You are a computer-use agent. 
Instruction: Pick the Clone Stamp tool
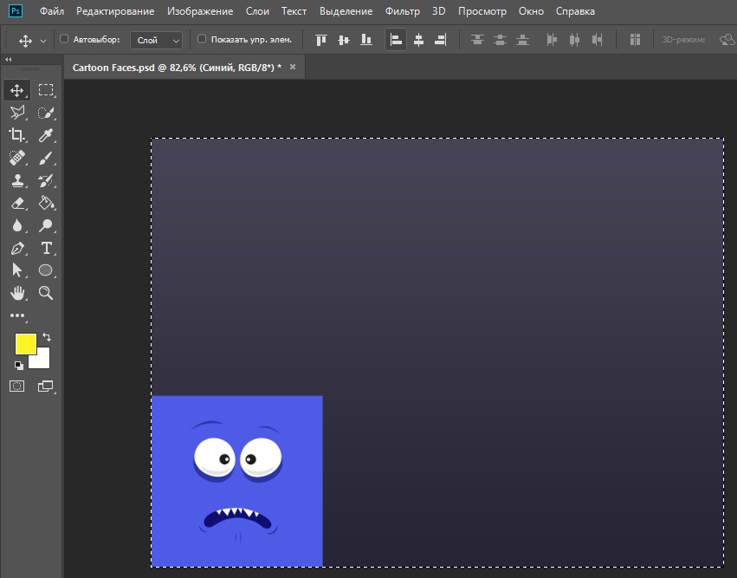[x=16, y=180]
